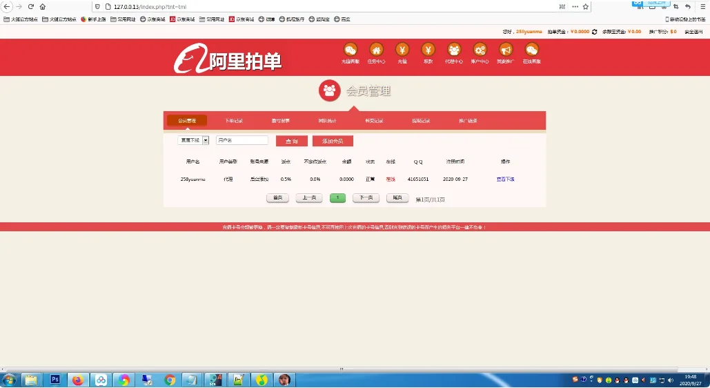Switch to the 下单记录 order records tab
The image size is (710, 388).
click(234, 121)
